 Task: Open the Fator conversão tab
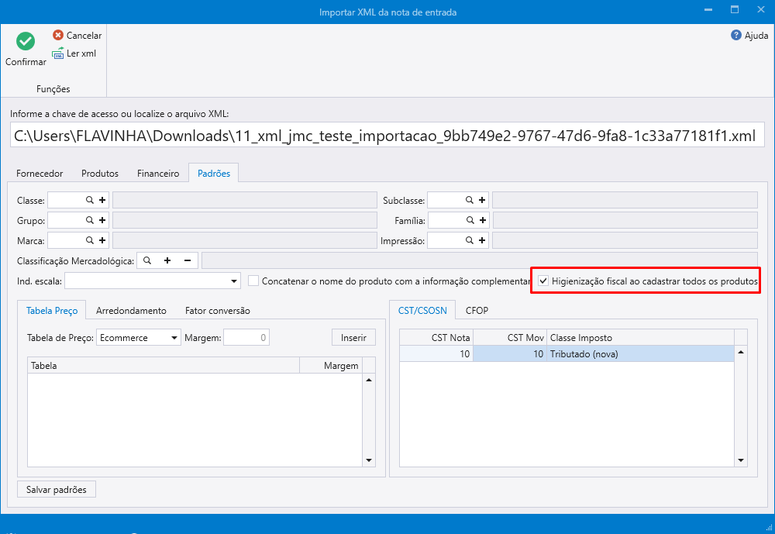tap(218, 311)
